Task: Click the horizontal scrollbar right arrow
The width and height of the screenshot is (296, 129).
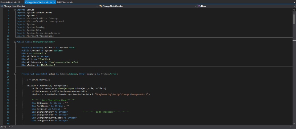Action: tap(291, 127)
